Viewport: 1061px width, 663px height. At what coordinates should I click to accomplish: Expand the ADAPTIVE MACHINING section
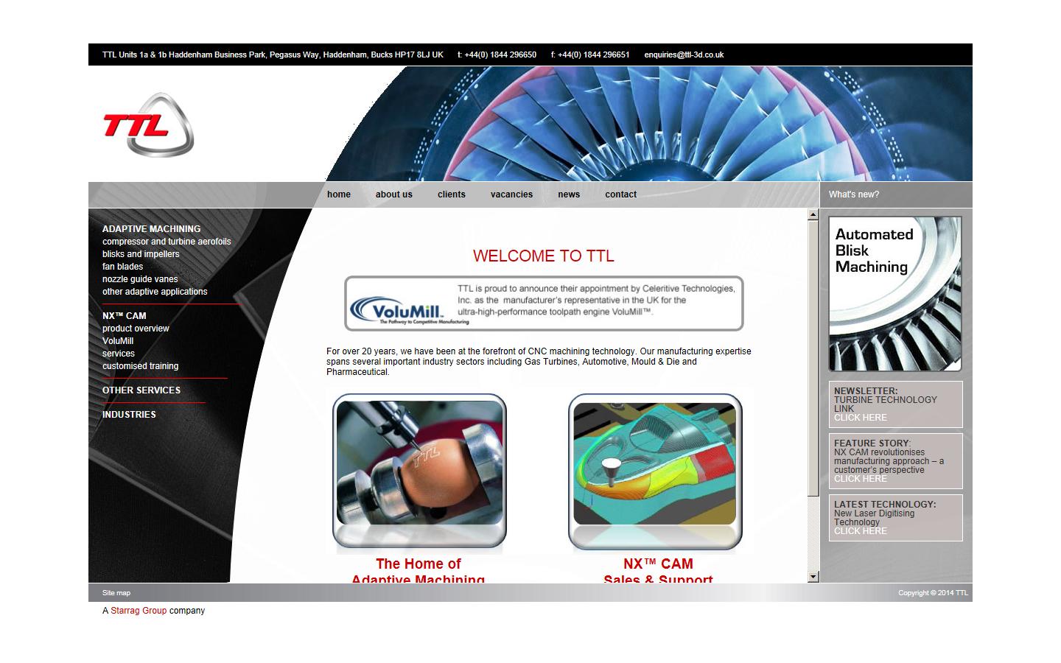click(x=151, y=228)
